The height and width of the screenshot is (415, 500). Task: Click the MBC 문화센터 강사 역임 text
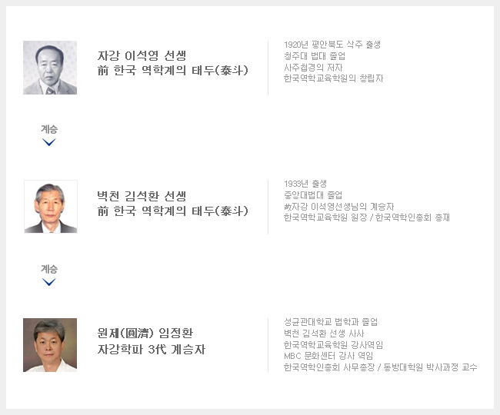pos(328,356)
